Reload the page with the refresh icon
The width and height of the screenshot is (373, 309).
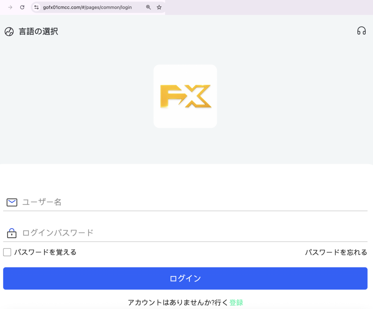[x=22, y=7]
